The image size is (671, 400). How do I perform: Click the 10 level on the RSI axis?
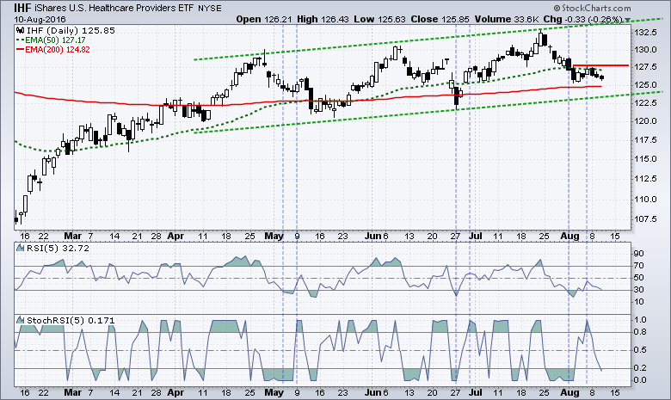(639, 302)
